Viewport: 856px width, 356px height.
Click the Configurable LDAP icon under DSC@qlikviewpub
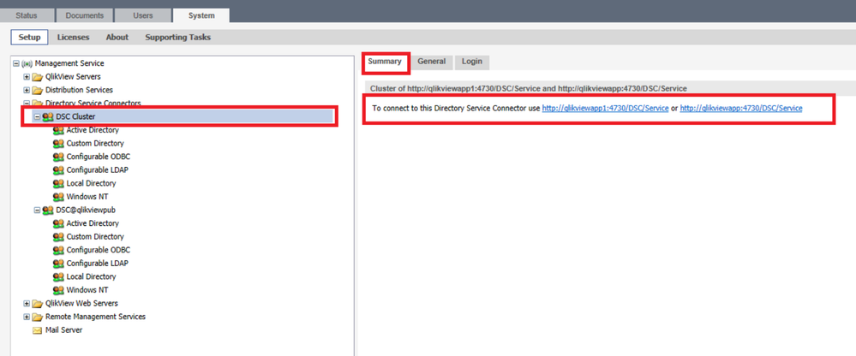click(58, 264)
